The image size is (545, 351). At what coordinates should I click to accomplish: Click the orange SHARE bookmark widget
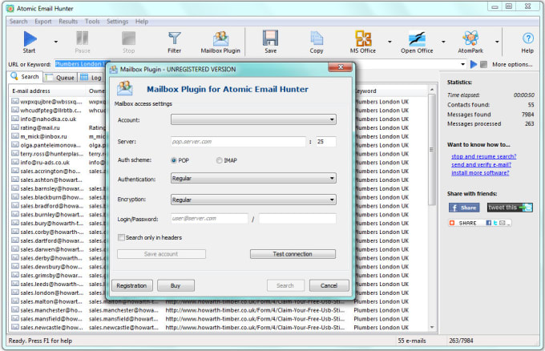(479, 223)
